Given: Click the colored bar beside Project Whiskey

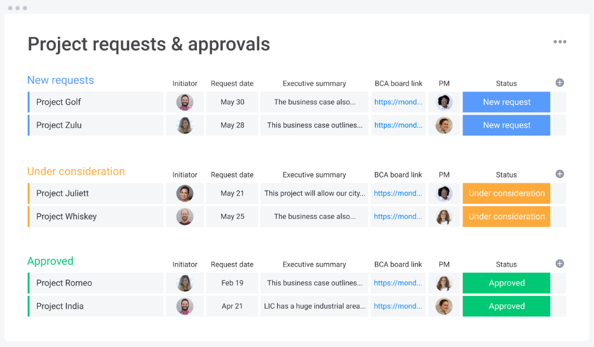Looking at the screenshot, I should [28, 216].
